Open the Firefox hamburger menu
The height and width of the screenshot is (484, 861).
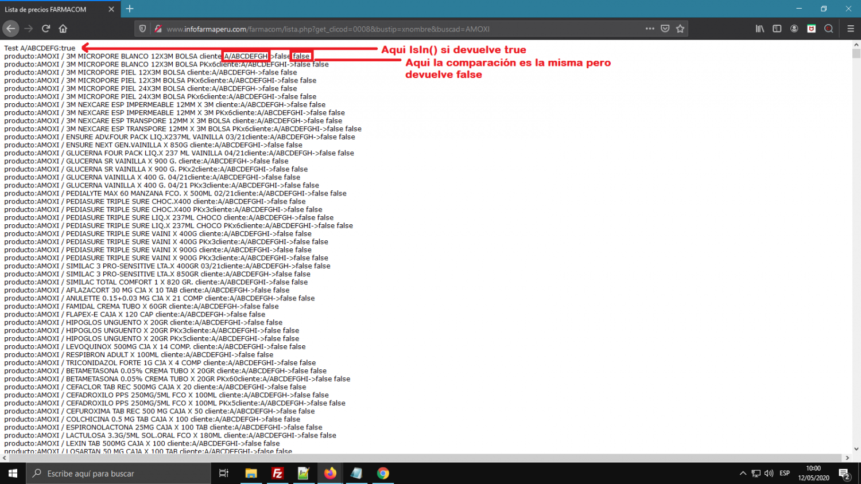point(850,29)
